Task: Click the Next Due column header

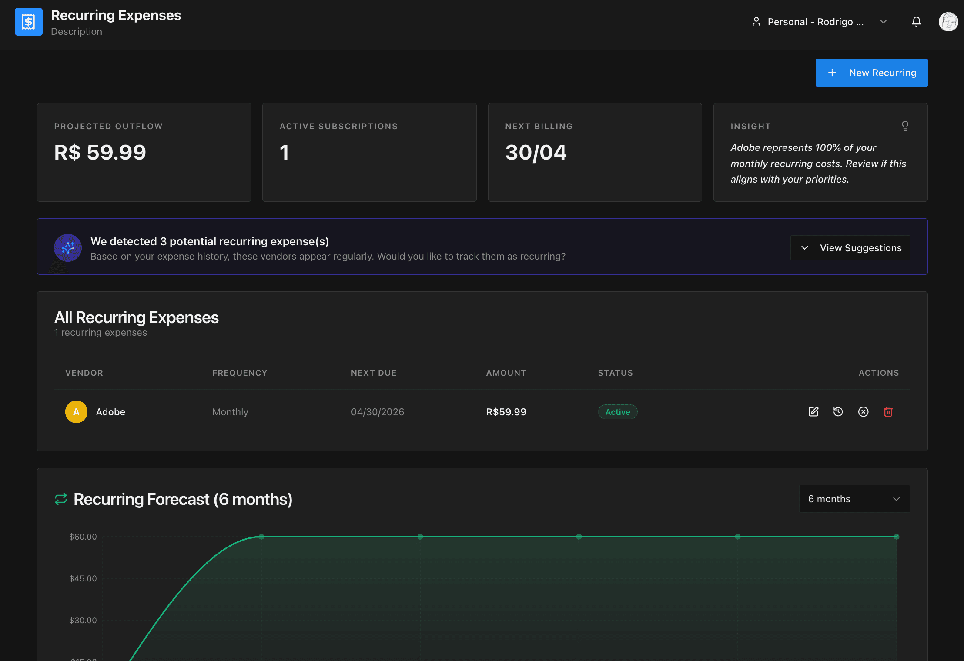Action: click(x=374, y=373)
